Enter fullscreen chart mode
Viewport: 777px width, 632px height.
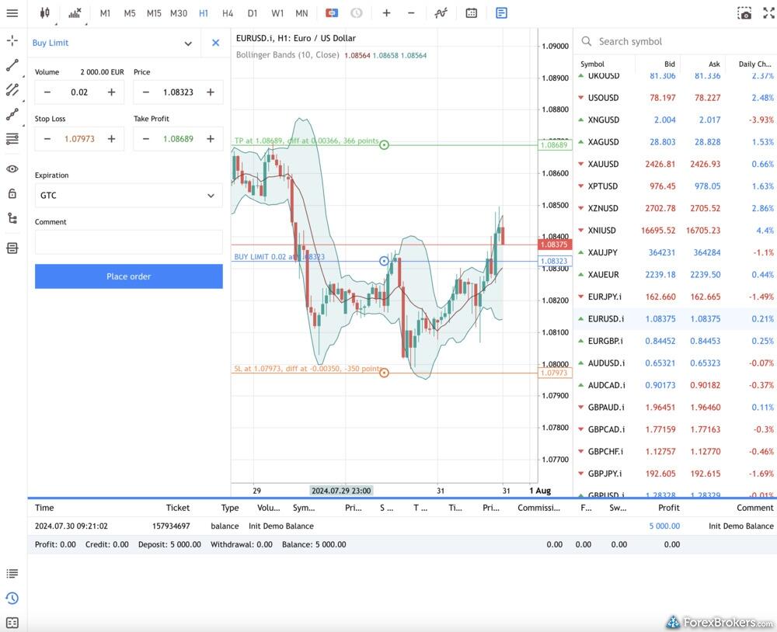coord(768,13)
